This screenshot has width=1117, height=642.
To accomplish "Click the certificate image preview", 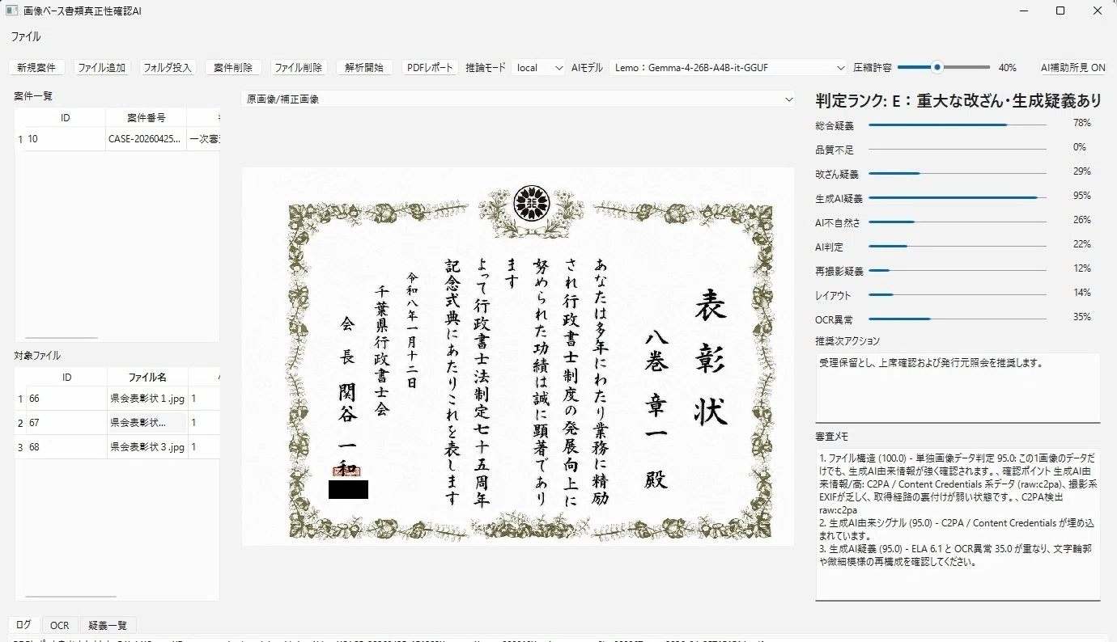I will (518, 357).
